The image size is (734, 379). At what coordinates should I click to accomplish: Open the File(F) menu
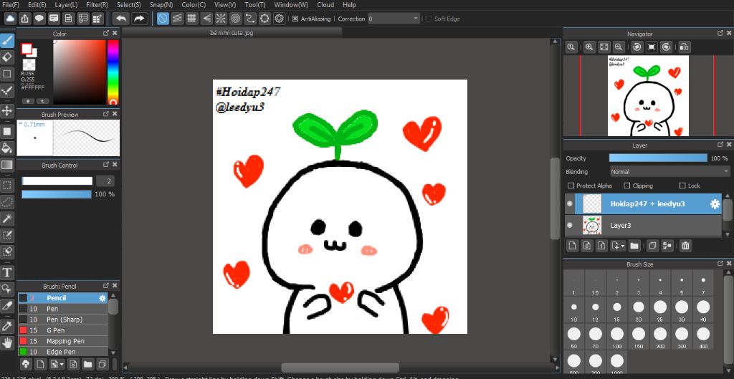coord(11,5)
